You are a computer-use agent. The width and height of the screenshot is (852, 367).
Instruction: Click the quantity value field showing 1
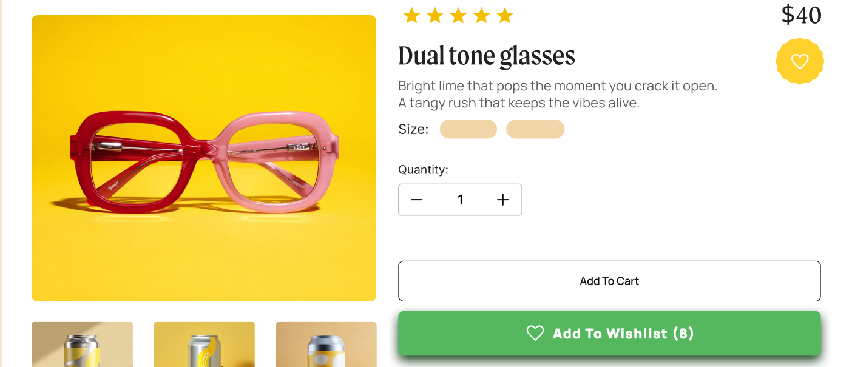460,200
